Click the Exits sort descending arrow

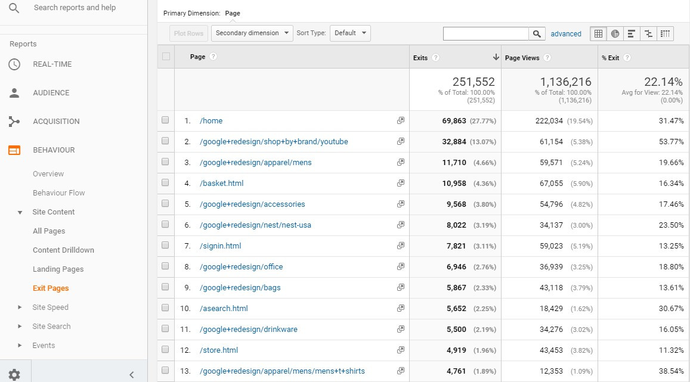[x=496, y=57]
